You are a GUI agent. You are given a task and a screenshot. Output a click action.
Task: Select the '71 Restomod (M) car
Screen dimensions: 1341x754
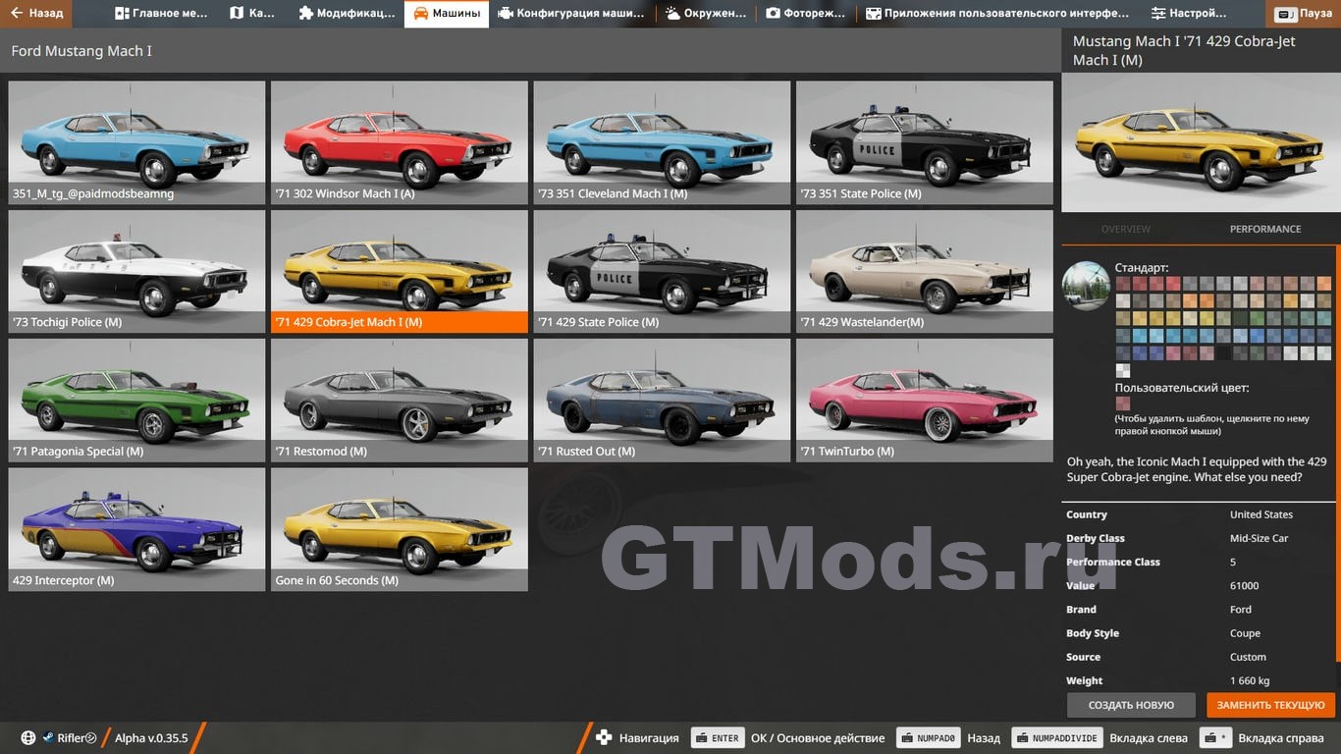click(400, 401)
